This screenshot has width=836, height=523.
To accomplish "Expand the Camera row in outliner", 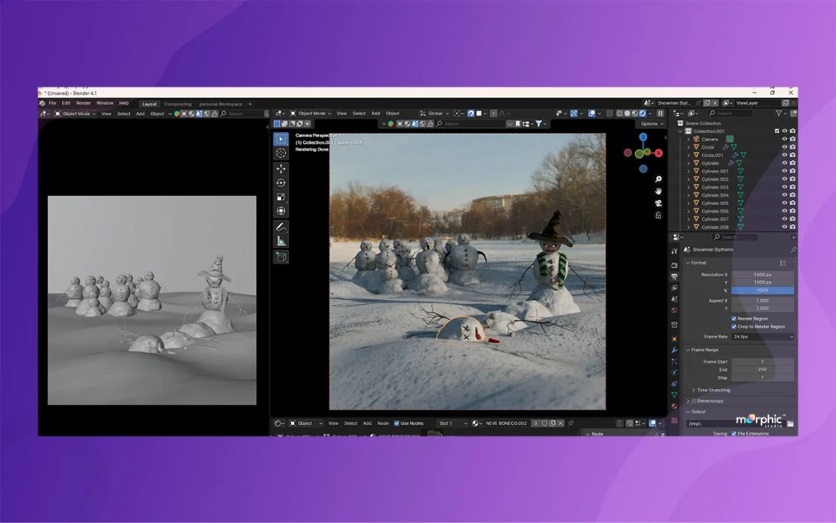I will click(x=688, y=139).
